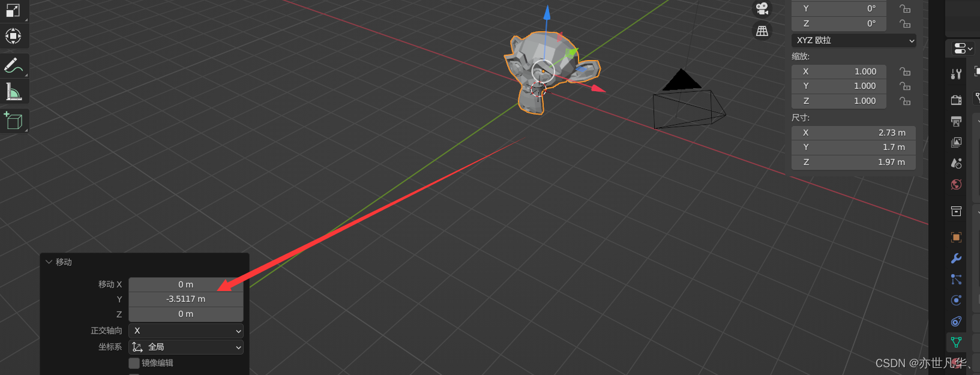Click the scale Z 1.000 field
The height and width of the screenshot is (375, 980).
[839, 101]
